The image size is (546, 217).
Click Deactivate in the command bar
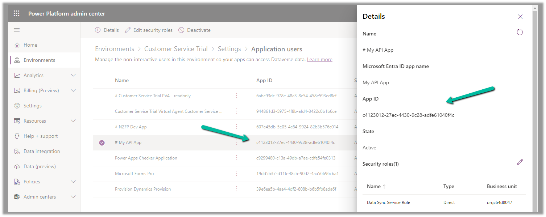point(194,30)
